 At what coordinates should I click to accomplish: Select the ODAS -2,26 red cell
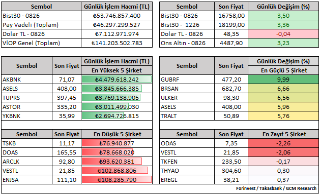[283, 143]
